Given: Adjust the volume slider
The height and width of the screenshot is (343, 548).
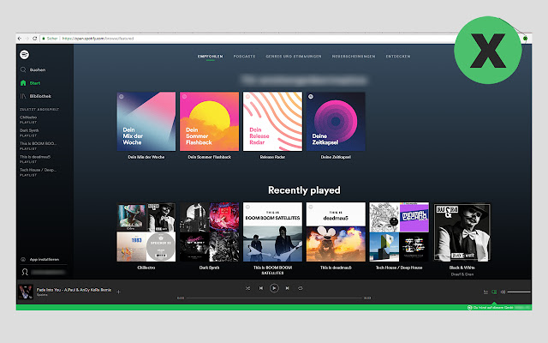Looking at the screenshot, I should (x=519, y=292).
